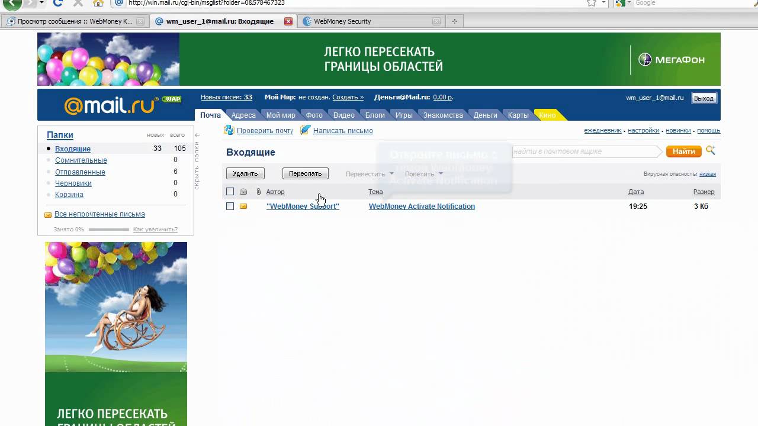Click the Переслать button
This screenshot has width=758, height=426.
coord(305,173)
